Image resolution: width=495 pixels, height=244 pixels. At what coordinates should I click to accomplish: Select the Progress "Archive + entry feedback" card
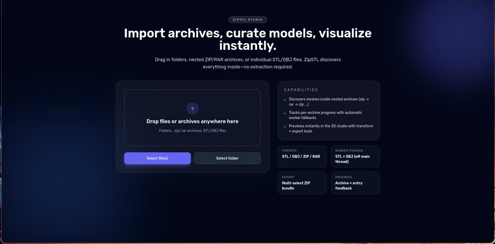click(x=355, y=183)
